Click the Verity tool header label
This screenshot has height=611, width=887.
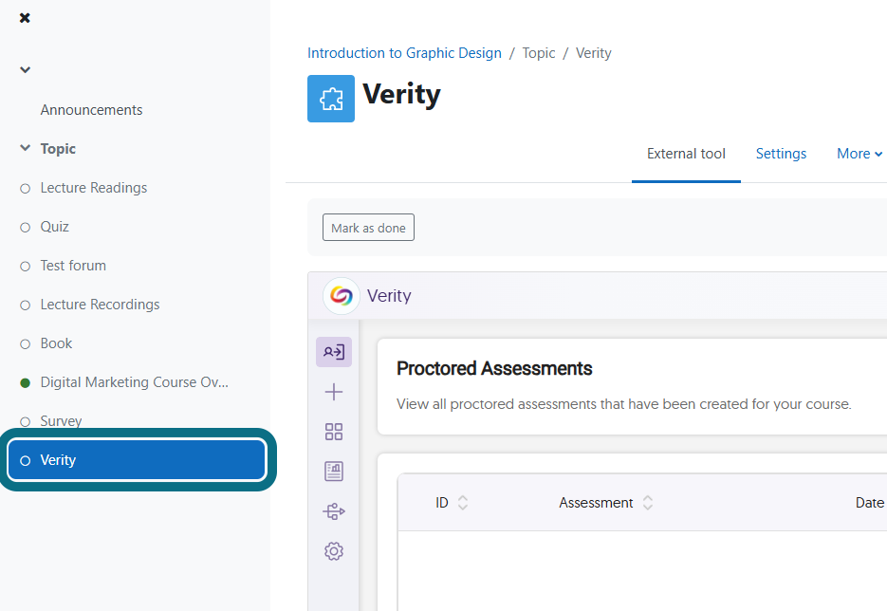coord(389,296)
